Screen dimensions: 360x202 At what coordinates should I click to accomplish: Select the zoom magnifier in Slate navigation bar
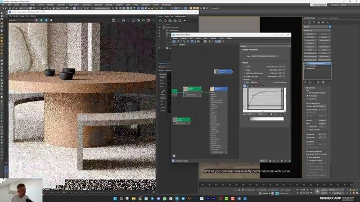[274, 161]
